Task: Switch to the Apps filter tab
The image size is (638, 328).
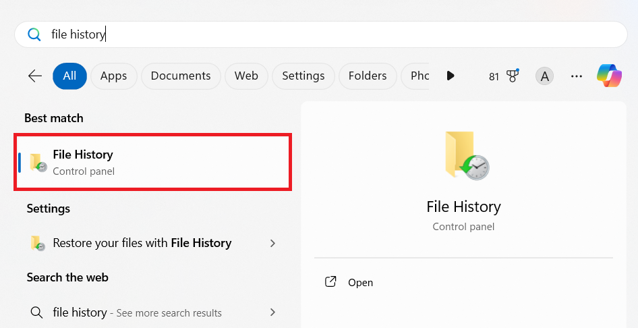Action: pos(113,76)
